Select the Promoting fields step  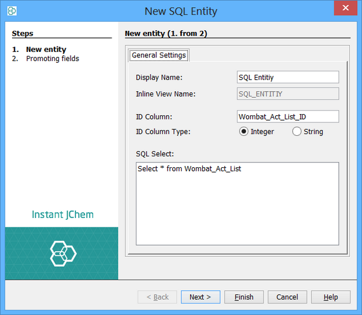(x=52, y=59)
